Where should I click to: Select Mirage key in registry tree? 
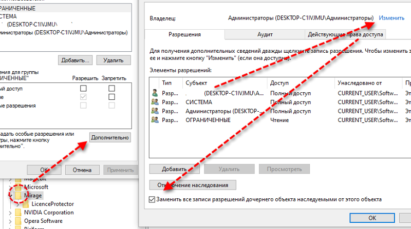point(33,196)
